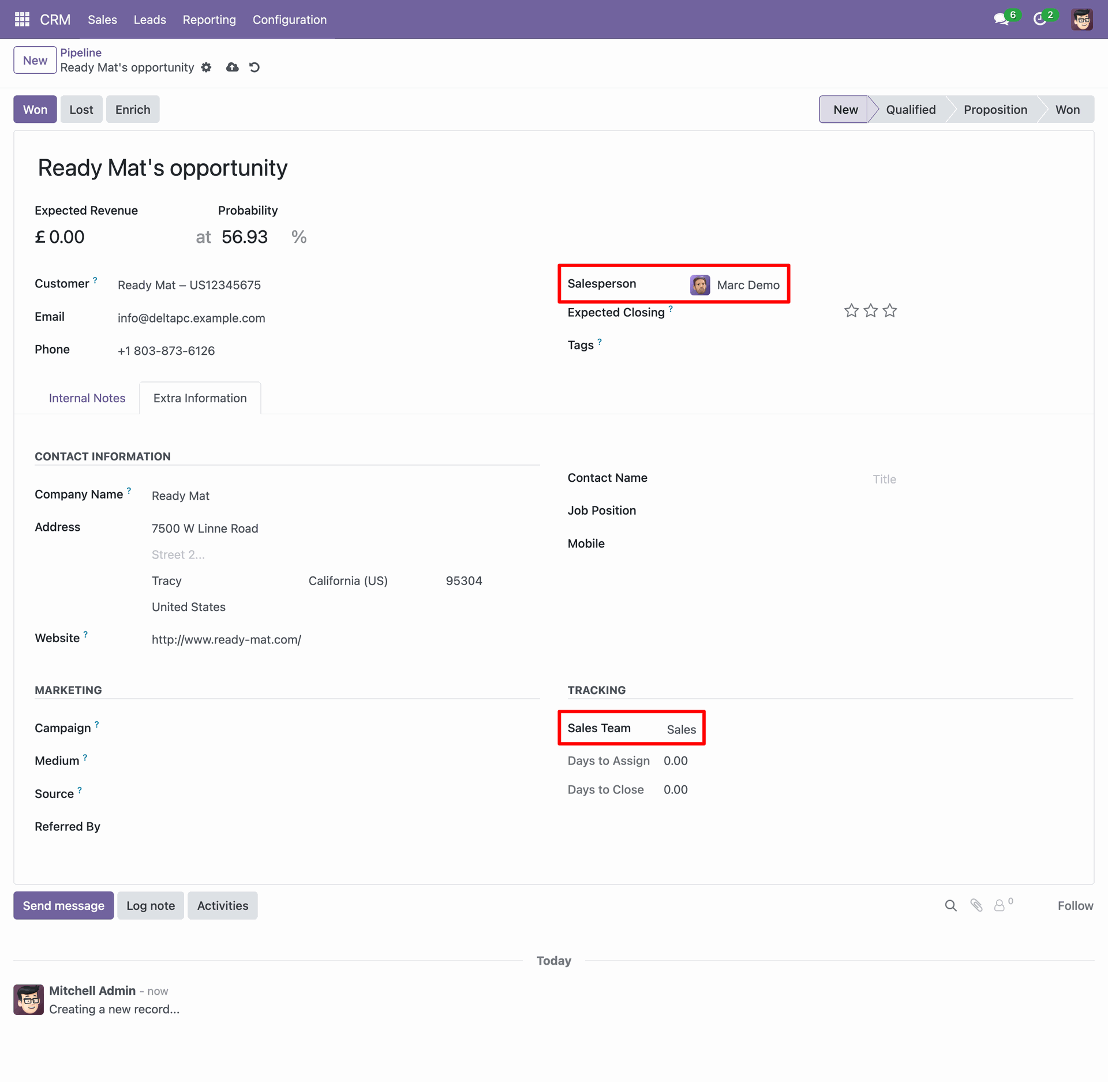Click Send message in the chatter

click(x=63, y=906)
